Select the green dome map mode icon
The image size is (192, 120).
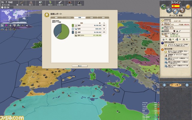coord(19,25)
